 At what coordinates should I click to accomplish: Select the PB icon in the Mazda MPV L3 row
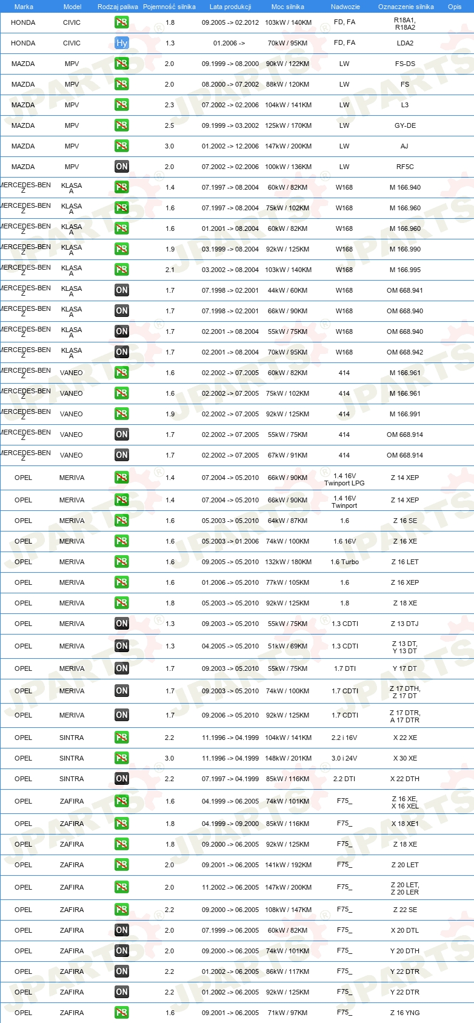tap(122, 105)
